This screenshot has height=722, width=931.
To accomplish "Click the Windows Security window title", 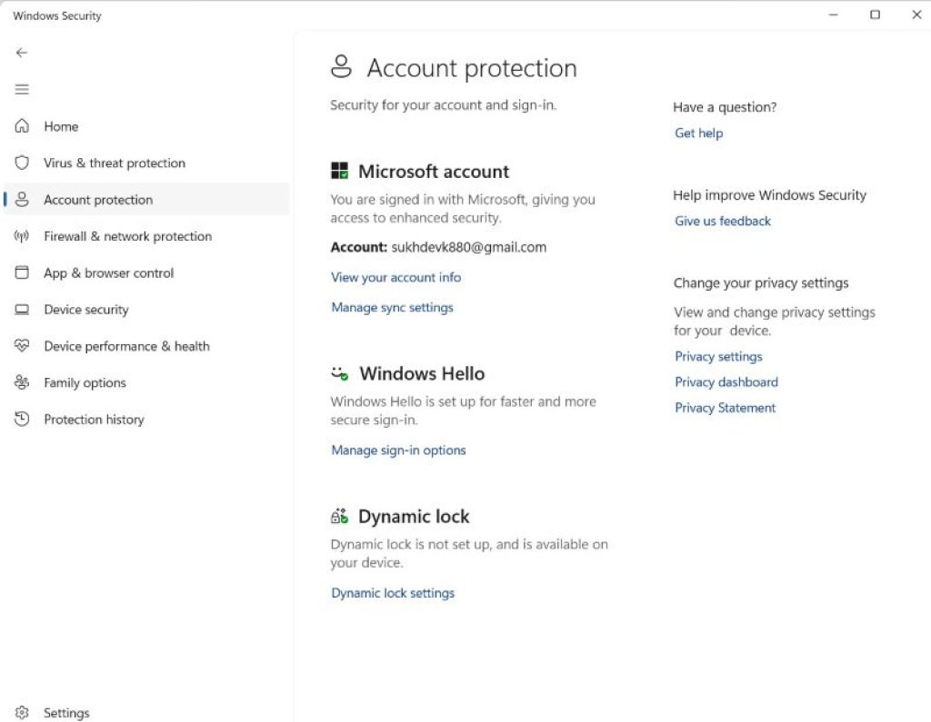I will (x=57, y=16).
